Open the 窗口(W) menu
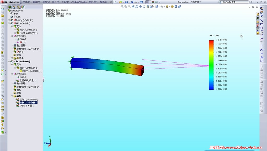Viewport: 267px width, 151px height. point(93,2)
